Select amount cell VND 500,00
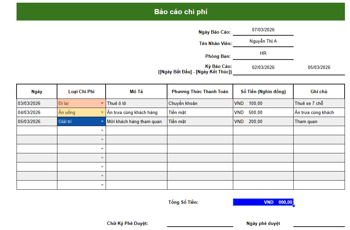This screenshot has width=350, height=230. (x=263, y=112)
